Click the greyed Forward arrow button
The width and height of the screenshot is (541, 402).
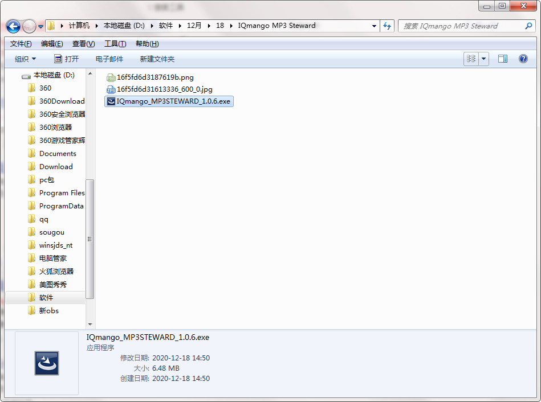click(29, 26)
